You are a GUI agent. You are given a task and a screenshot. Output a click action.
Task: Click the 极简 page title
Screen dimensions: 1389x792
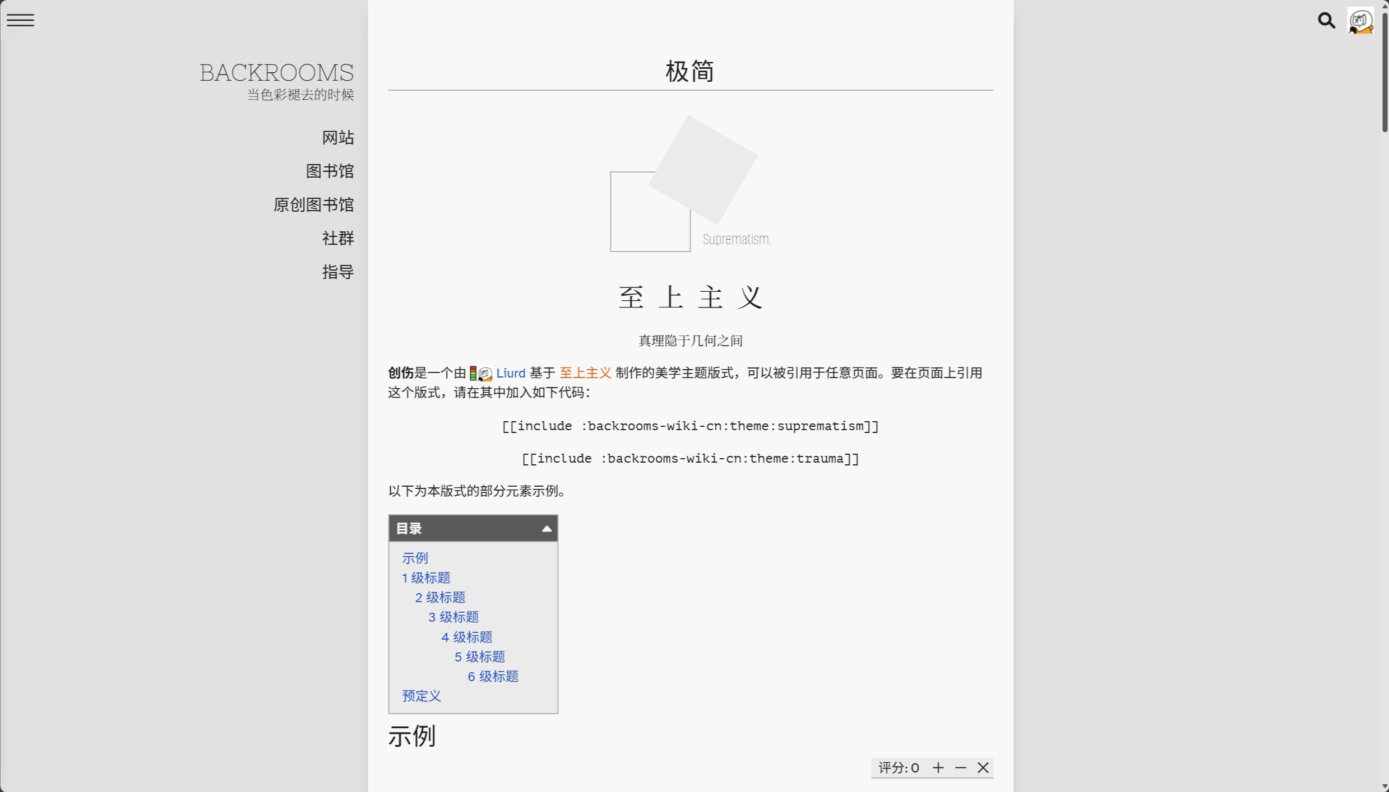(x=690, y=72)
